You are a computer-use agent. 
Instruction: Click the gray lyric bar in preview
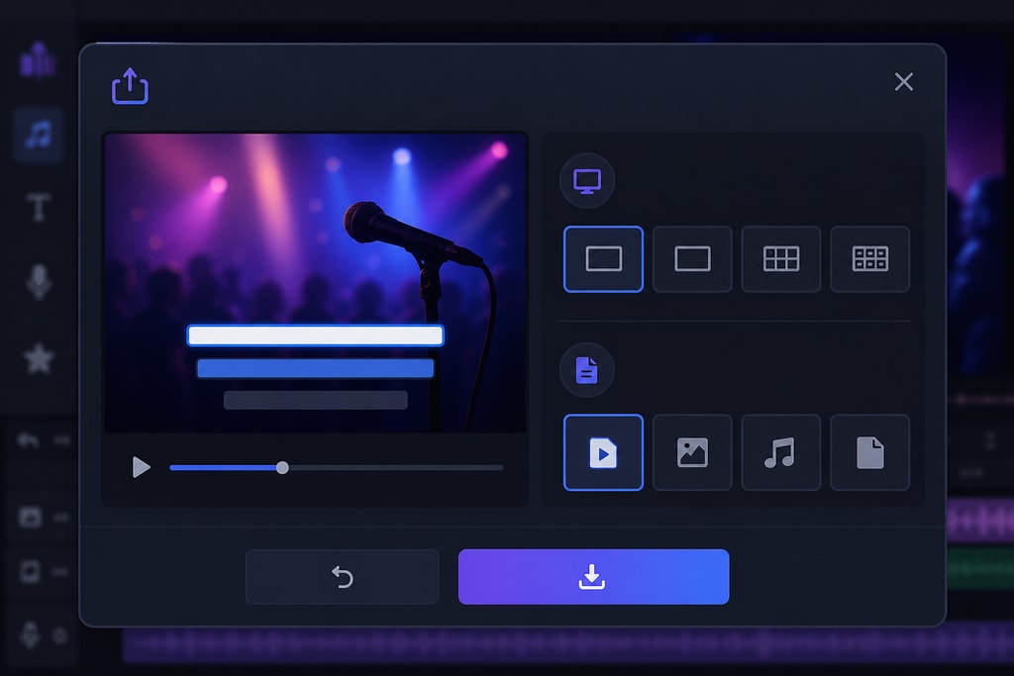click(x=316, y=400)
